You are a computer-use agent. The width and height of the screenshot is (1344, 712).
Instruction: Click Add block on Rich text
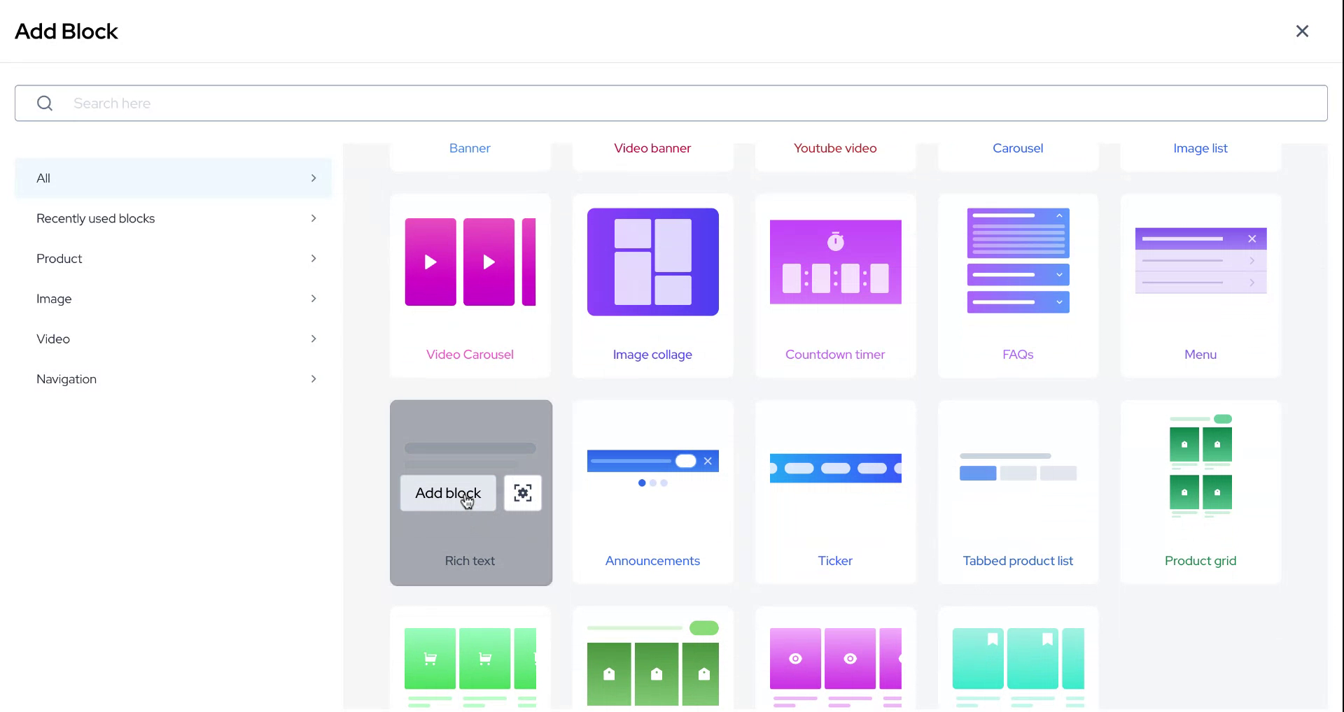(x=448, y=493)
